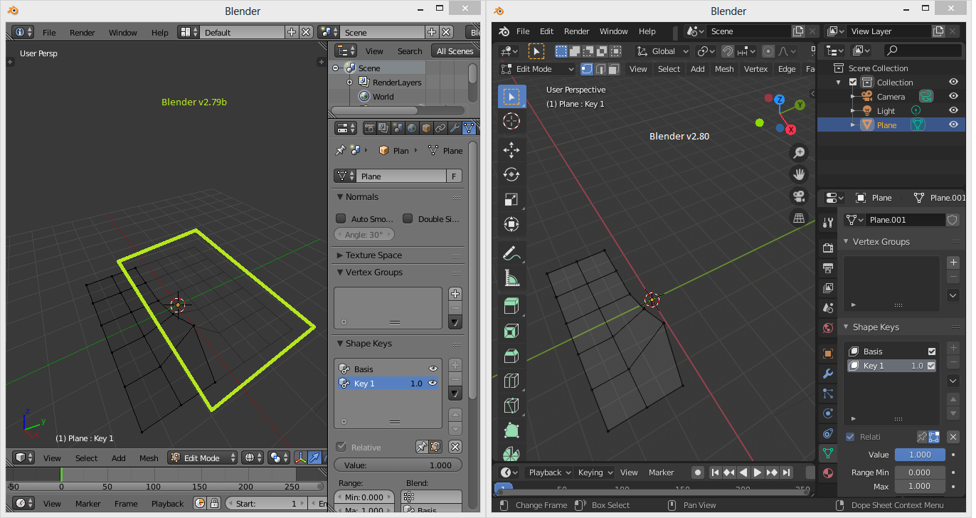
Task: Open the Global transform orientation dropdown
Action: [663, 51]
